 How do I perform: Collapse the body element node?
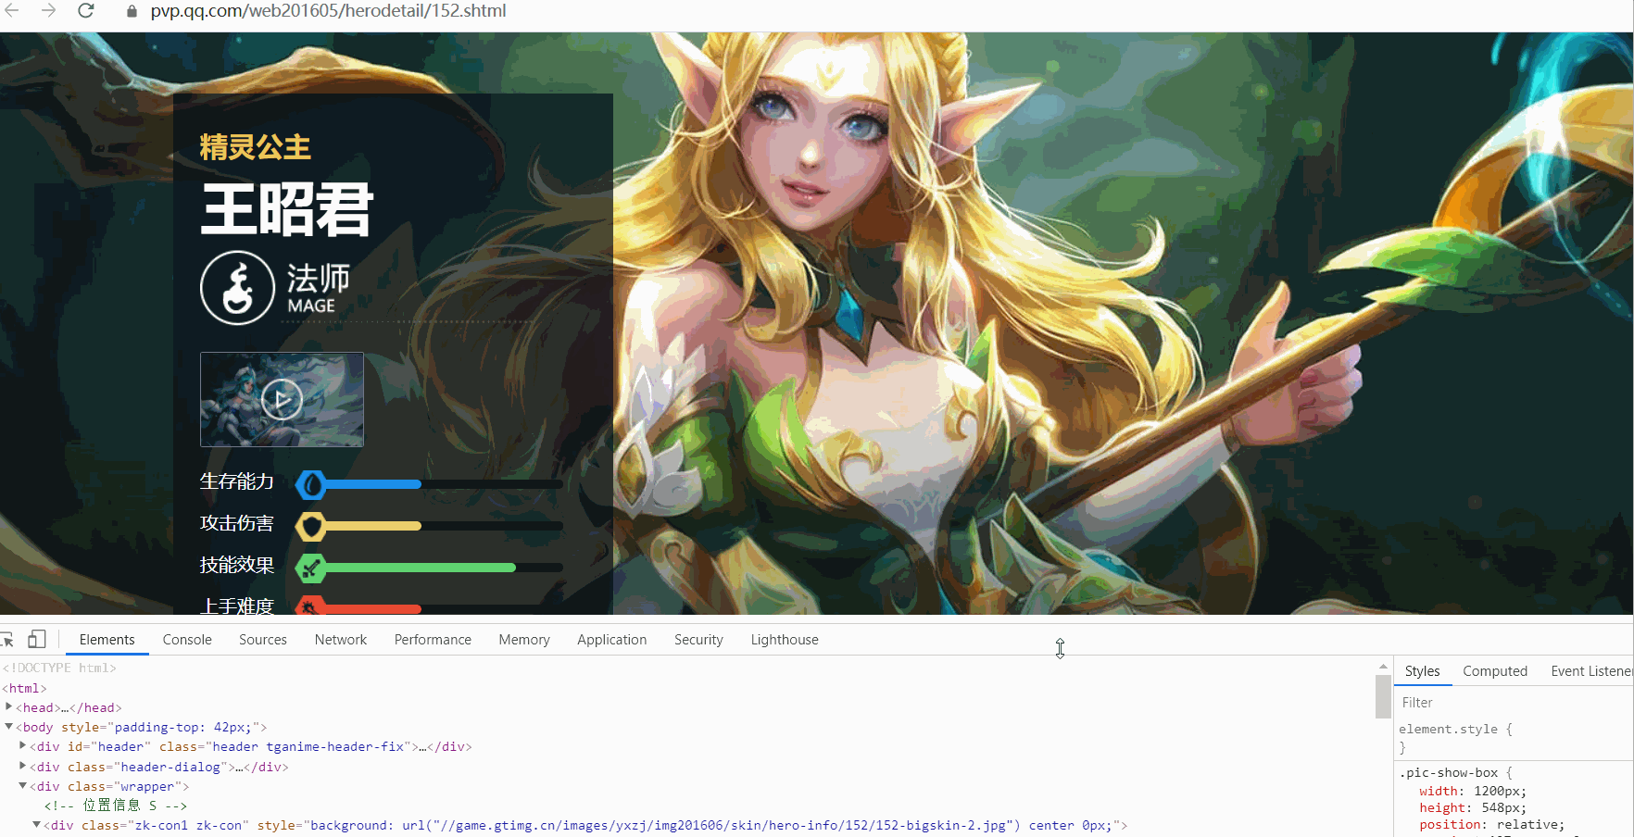(x=9, y=727)
